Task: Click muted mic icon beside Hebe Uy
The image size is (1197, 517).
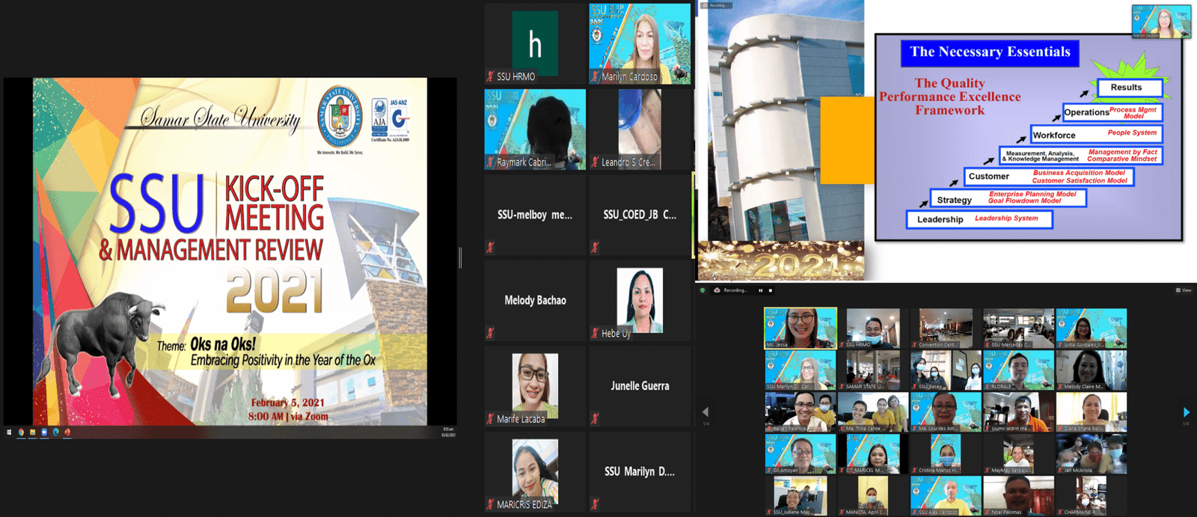Action: tap(596, 333)
